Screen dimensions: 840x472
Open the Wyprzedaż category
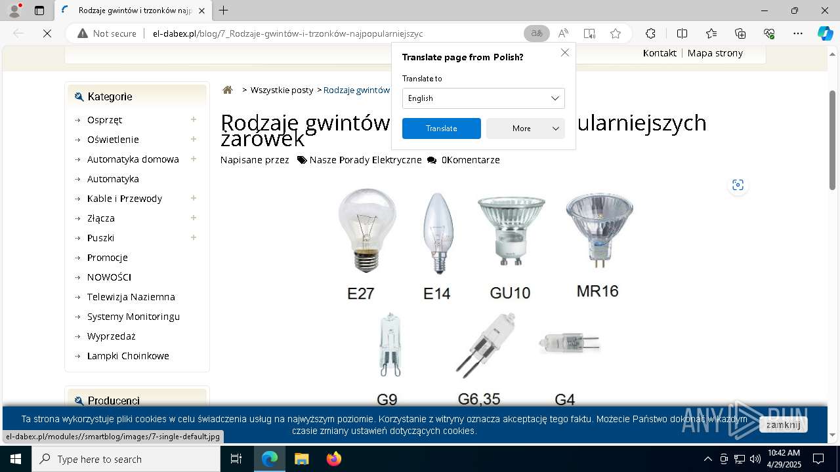click(111, 336)
